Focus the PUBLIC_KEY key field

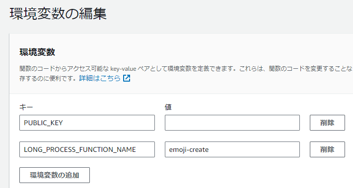87,123
